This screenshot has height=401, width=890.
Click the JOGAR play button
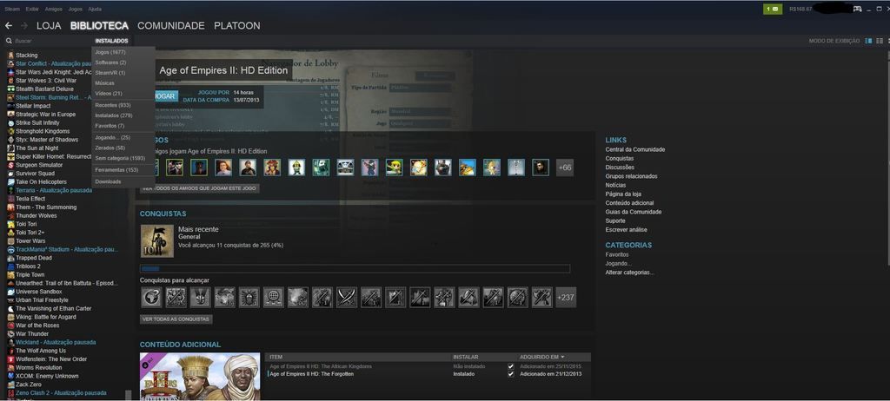click(165, 96)
